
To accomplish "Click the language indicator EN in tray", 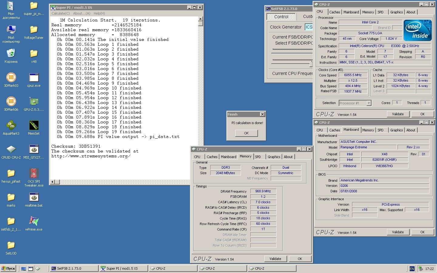I will [412, 269].
